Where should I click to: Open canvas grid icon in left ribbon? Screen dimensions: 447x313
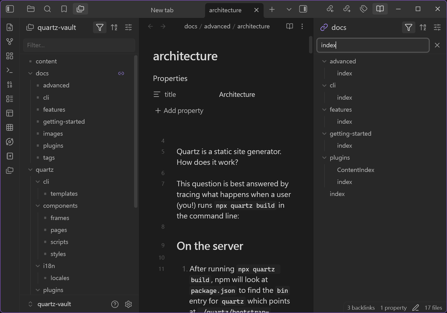tap(10, 56)
